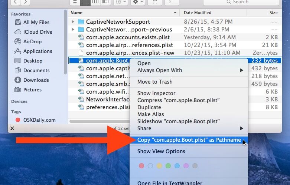This screenshot has height=185, width=290.
Task: Expand the CaptiveNetwor…pport~previous folder
Action: 73,30
